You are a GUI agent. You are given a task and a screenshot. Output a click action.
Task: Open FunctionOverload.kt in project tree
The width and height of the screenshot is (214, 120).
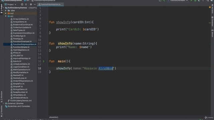[22, 41]
